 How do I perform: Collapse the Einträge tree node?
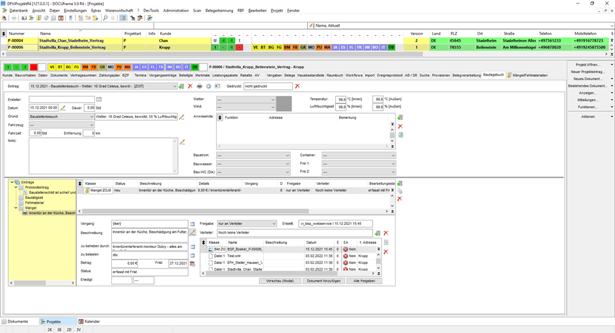click(x=12, y=182)
